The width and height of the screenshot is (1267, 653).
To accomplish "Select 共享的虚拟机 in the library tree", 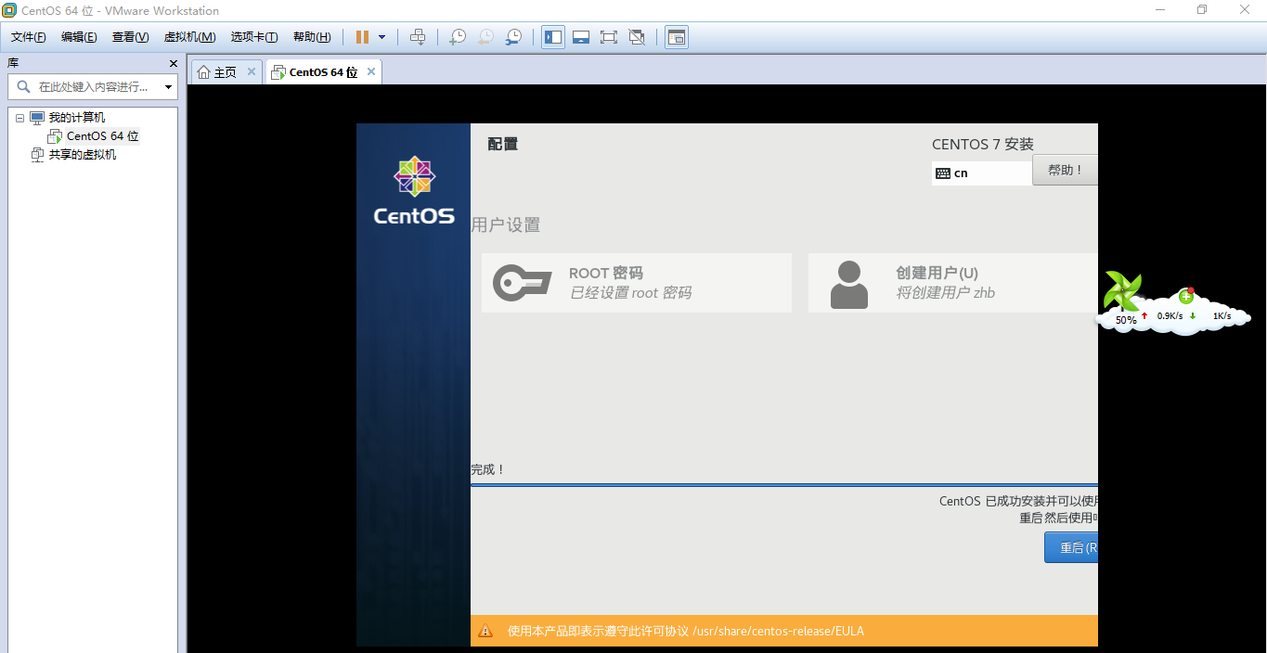I will click(x=83, y=155).
